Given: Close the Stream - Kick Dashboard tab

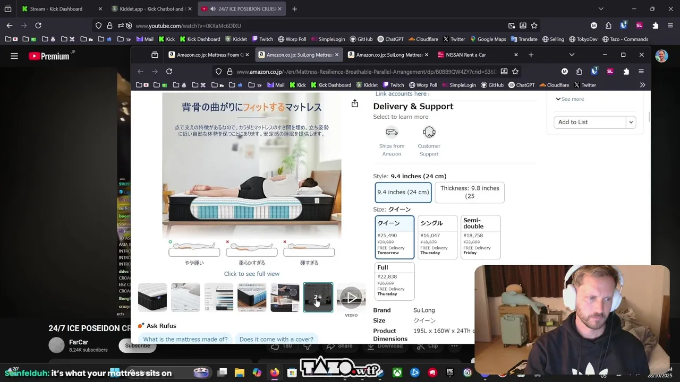Looking at the screenshot, I should point(100,9).
